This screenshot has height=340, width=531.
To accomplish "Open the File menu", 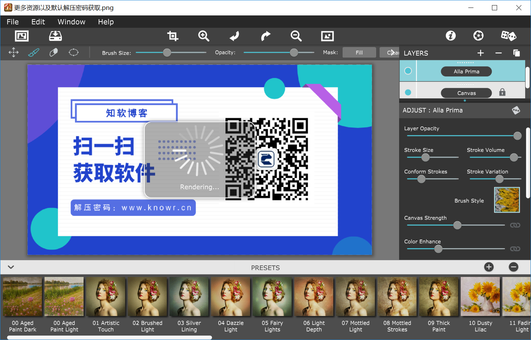I will tap(13, 22).
